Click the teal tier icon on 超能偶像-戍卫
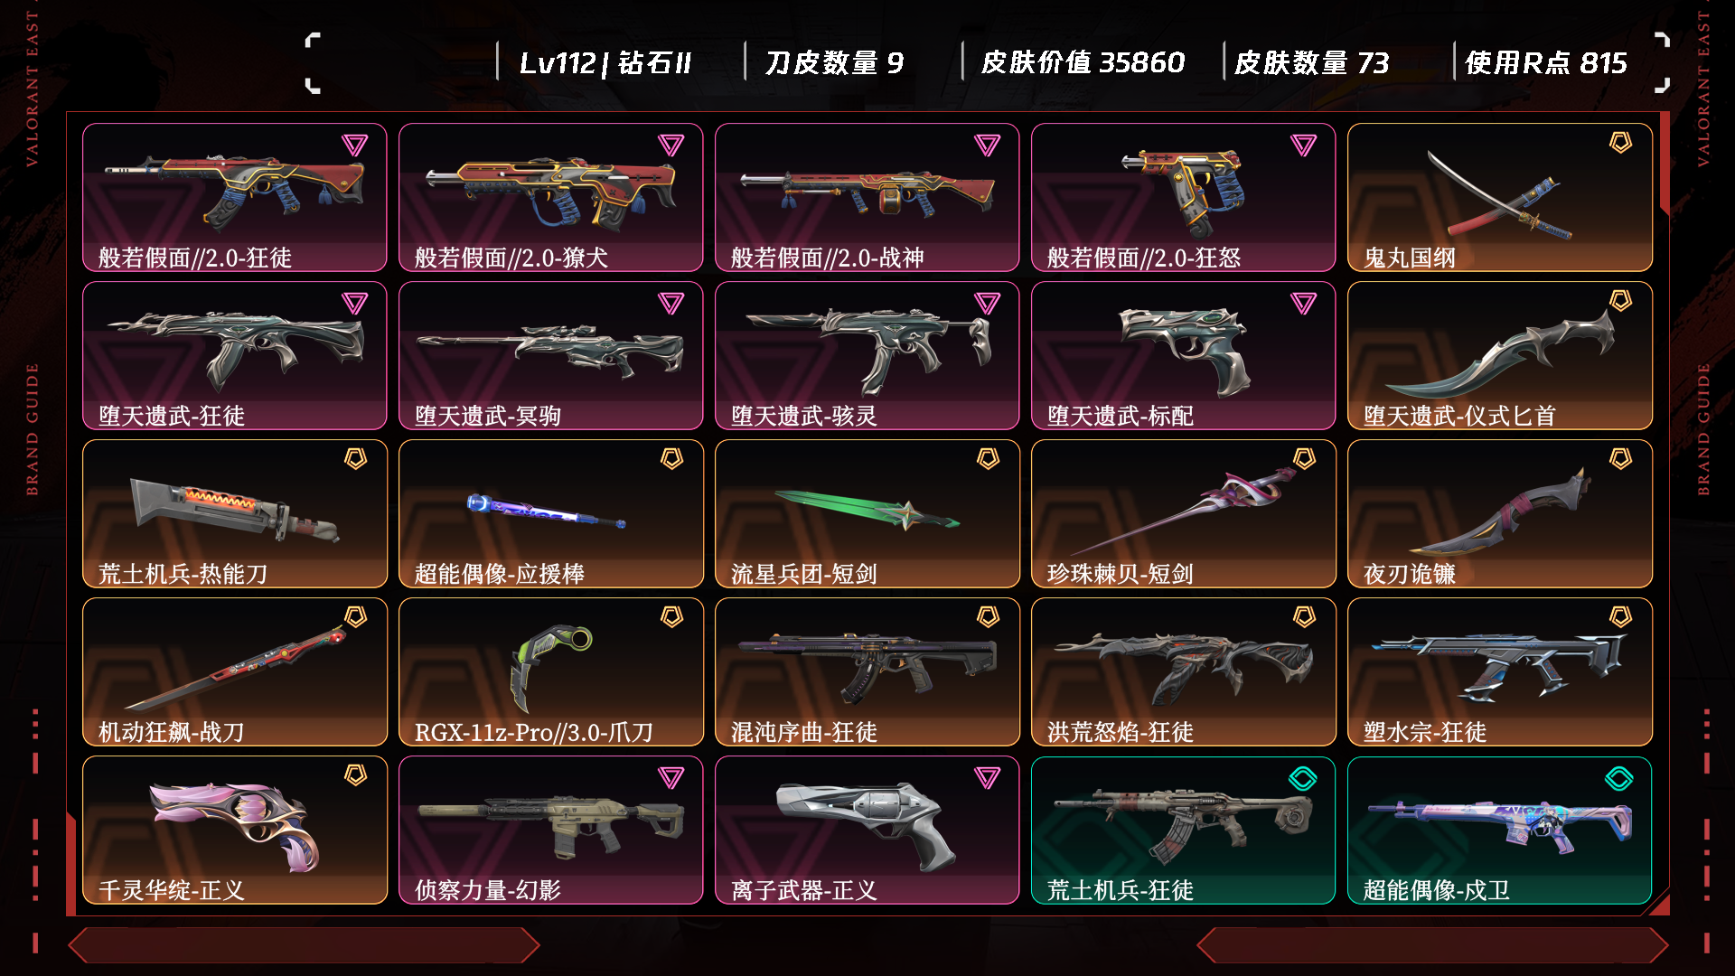This screenshot has width=1735, height=976. [1619, 777]
